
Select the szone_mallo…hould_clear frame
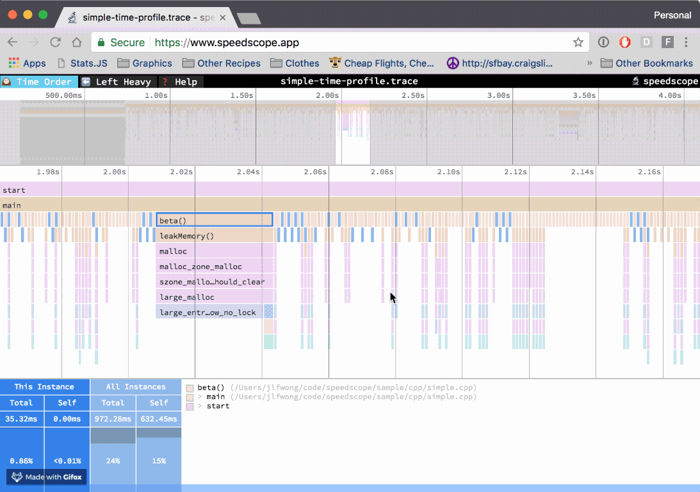(215, 281)
